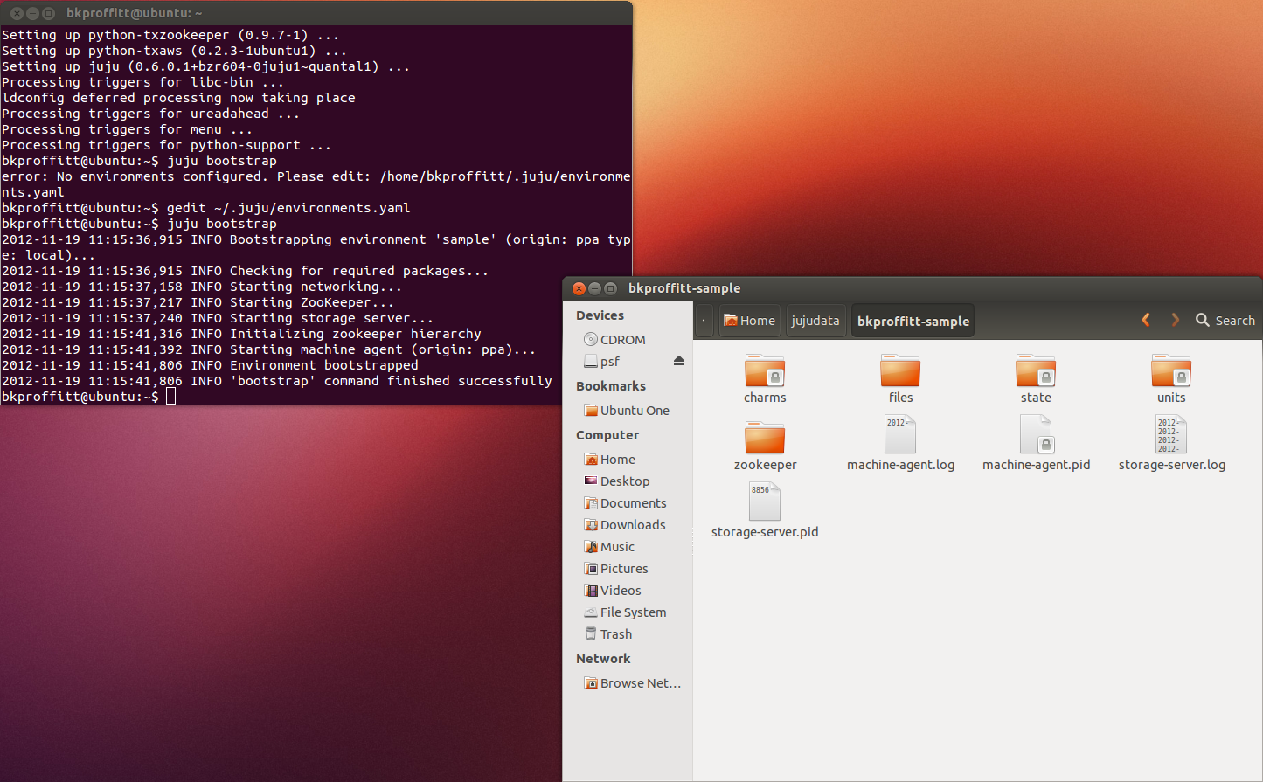Select the storage-server.pid file icon
The width and height of the screenshot is (1263, 782).
click(x=765, y=502)
